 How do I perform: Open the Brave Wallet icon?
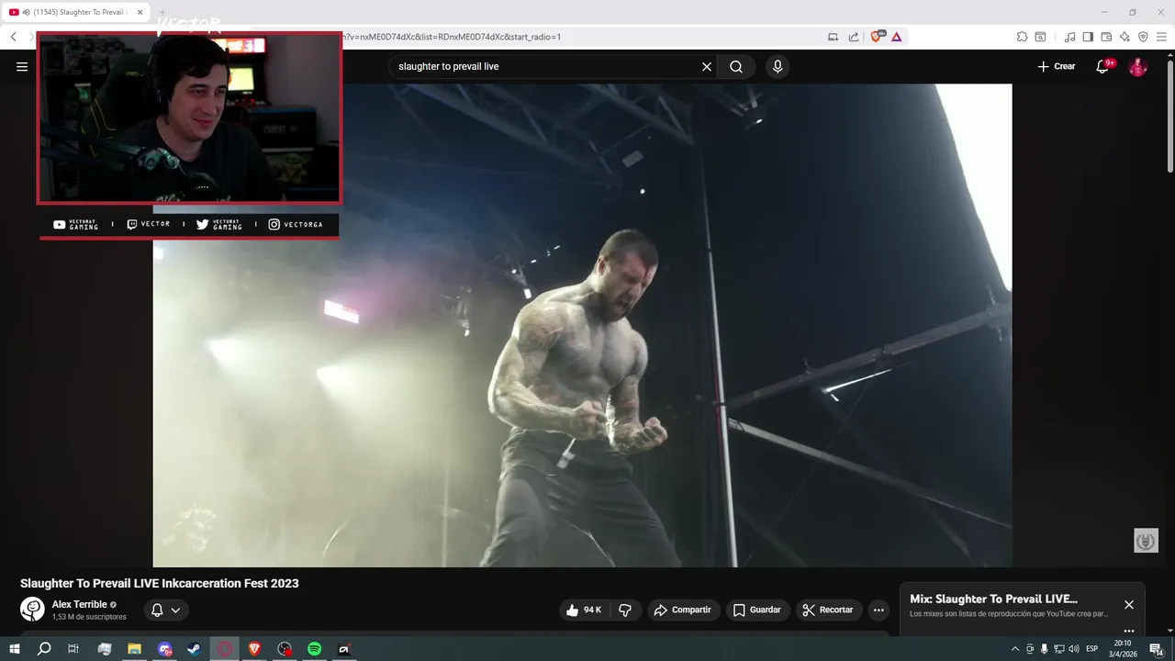pyautogui.click(x=1106, y=37)
